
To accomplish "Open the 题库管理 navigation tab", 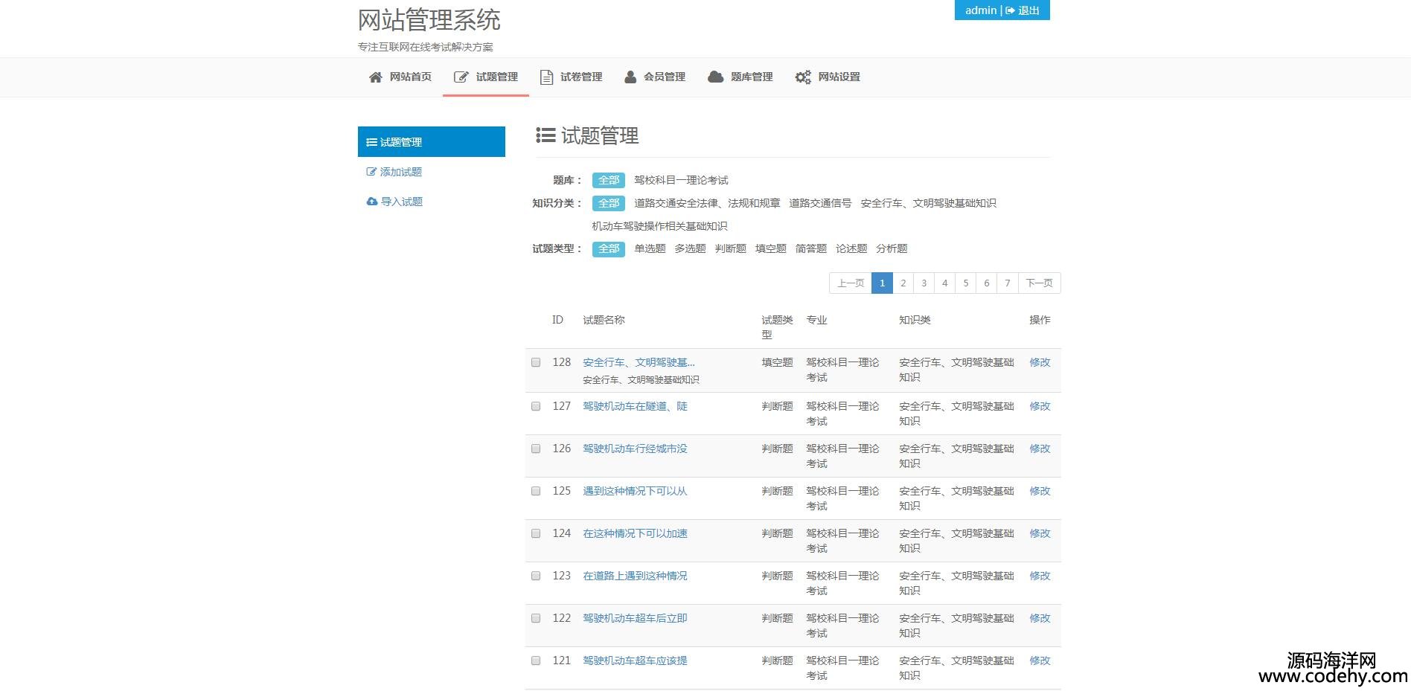I will tap(740, 77).
